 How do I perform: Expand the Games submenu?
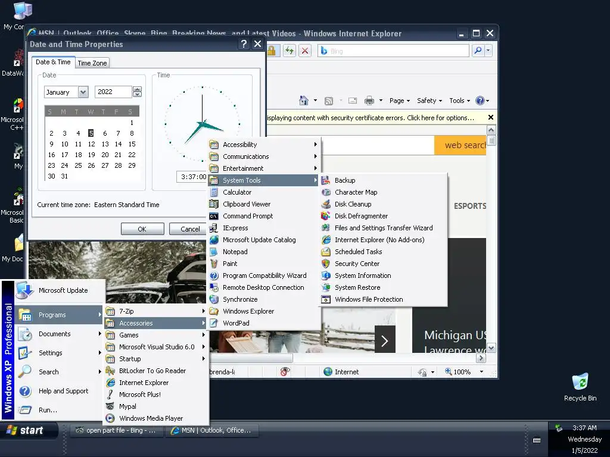click(156, 335)
